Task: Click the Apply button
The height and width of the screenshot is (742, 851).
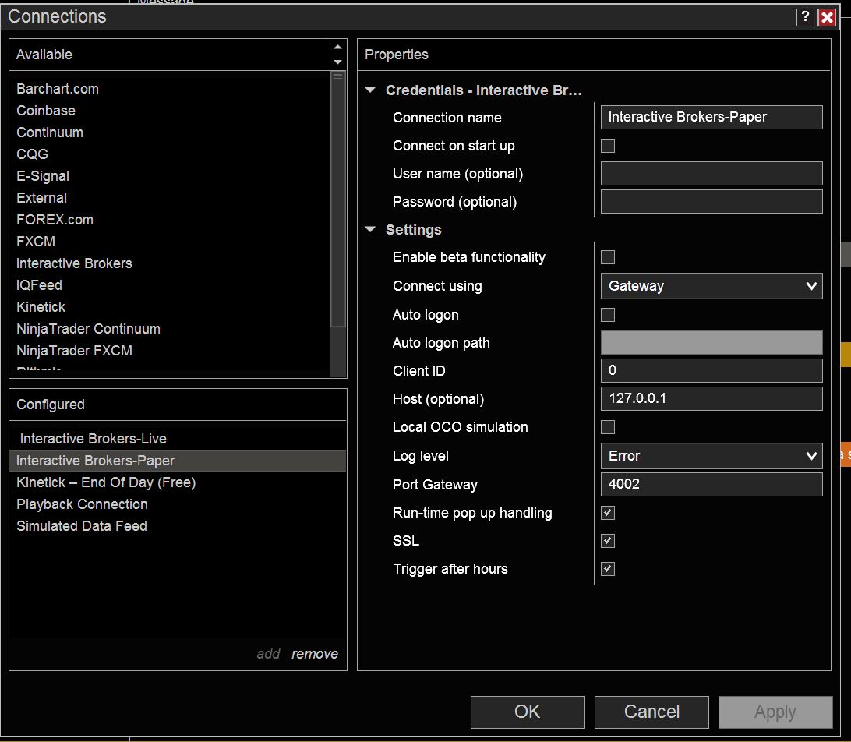Action: click(775, 712)
